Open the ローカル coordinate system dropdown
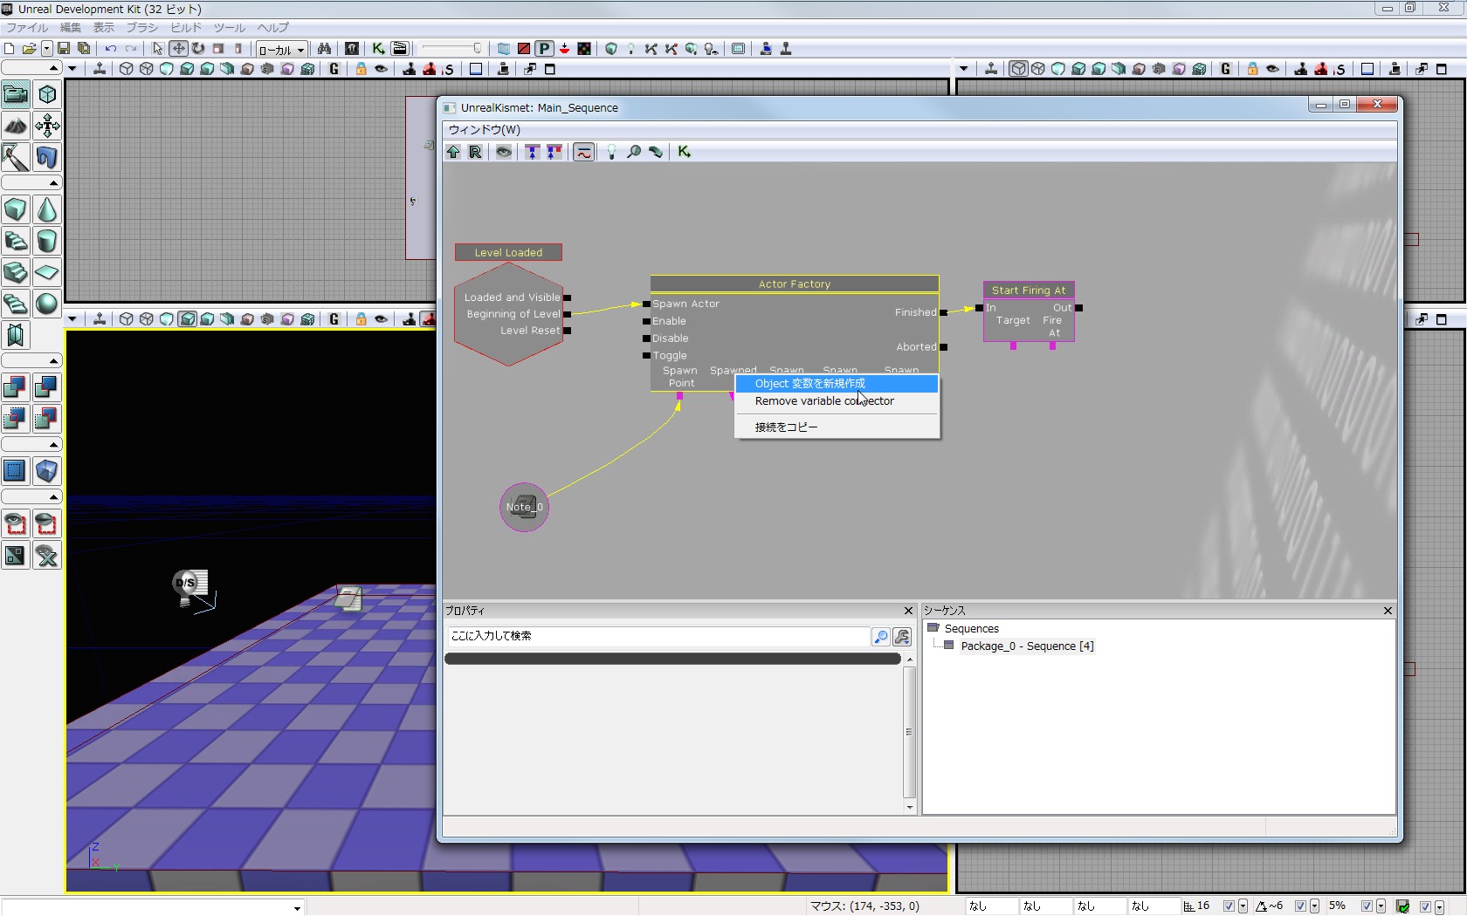1467x916 pixels. 300,50
